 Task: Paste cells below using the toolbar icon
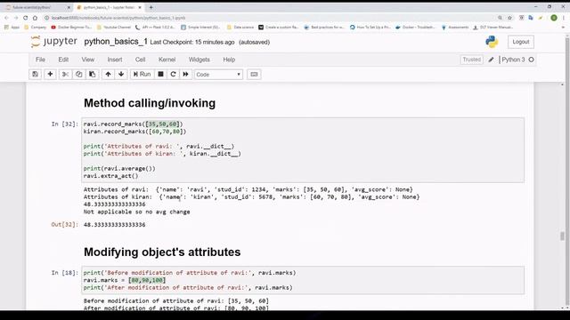pos(93,75)
